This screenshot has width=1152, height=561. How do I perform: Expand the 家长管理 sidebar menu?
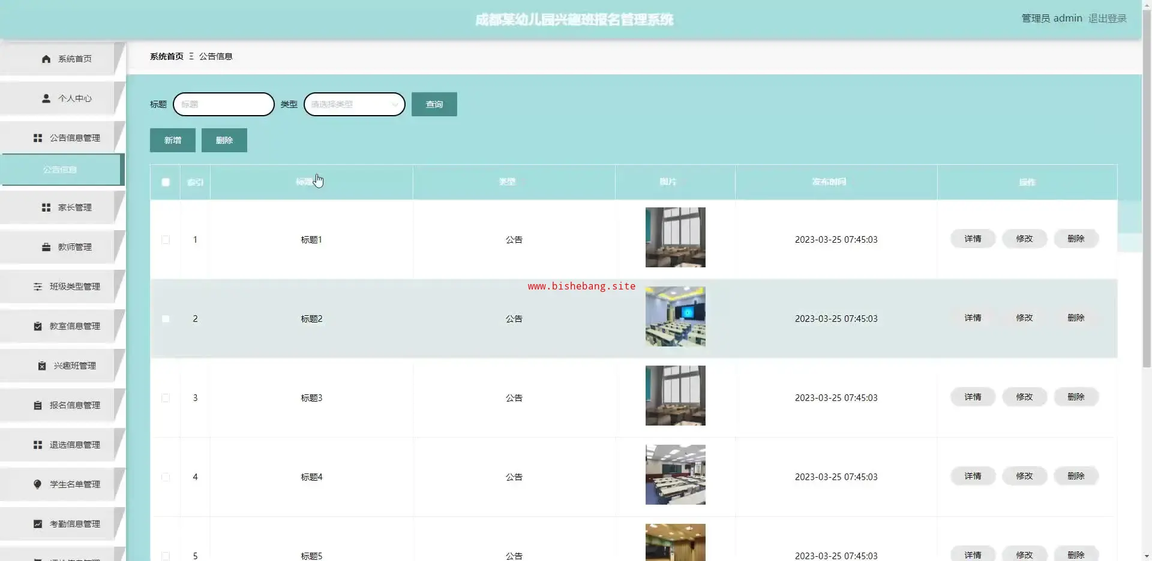62,207
